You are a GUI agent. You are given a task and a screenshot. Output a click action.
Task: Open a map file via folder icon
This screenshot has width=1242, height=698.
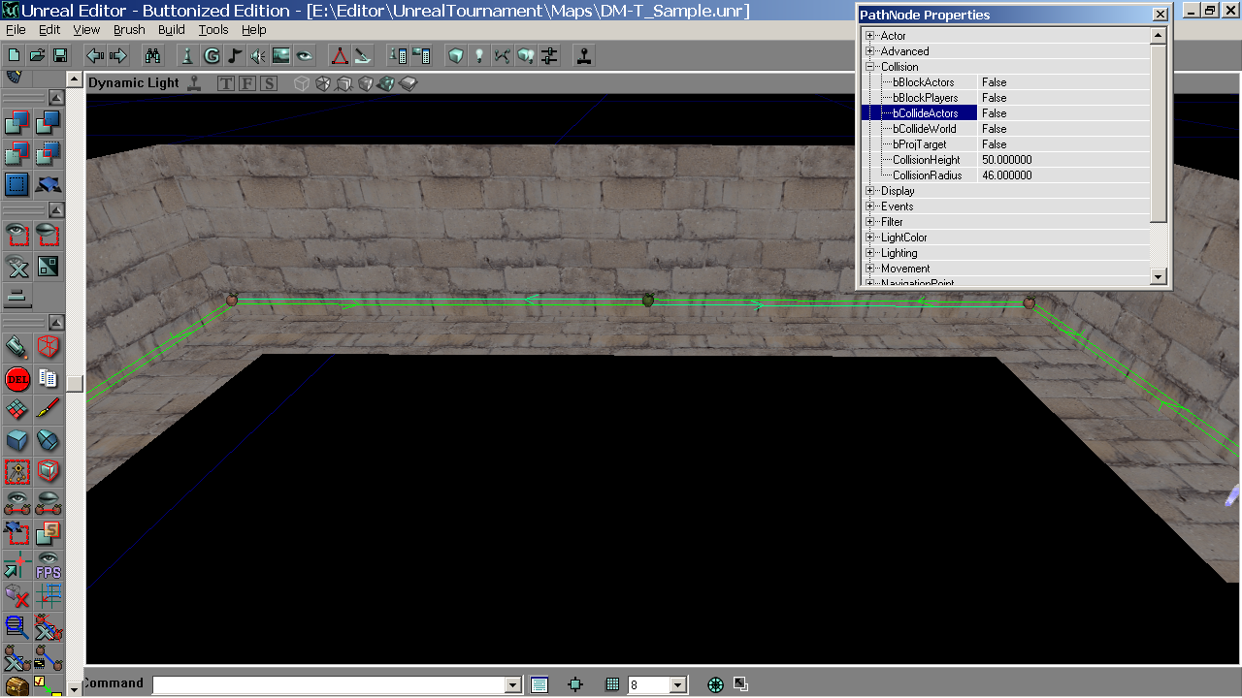37,55
